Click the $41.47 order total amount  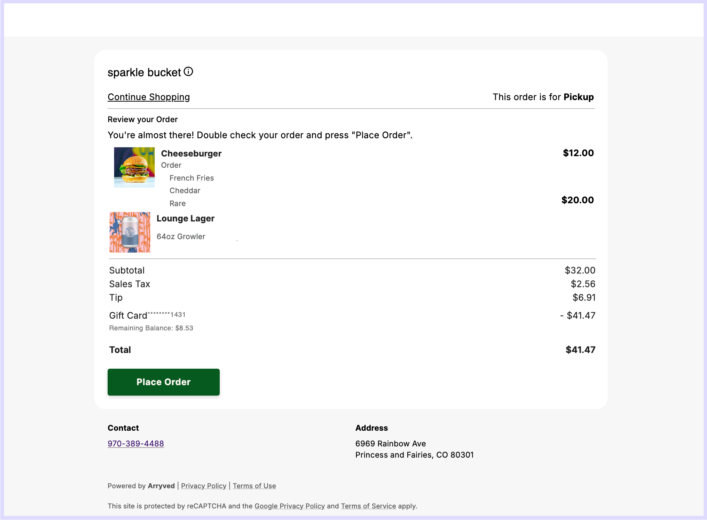pos(580,350)
